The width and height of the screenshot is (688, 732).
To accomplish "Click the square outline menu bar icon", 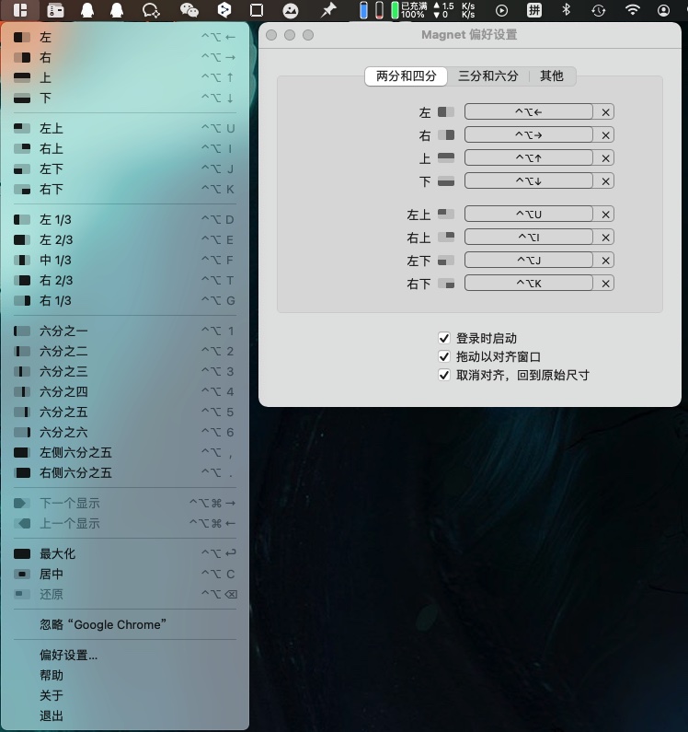I will click(257, 10).
